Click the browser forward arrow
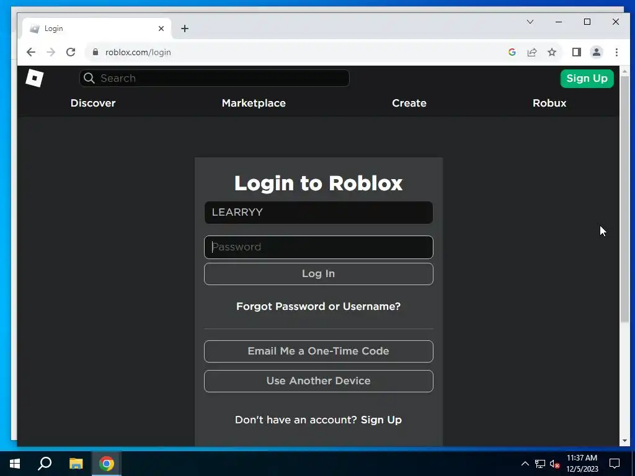This screenshot has height=476, width=635. [51, 52]
